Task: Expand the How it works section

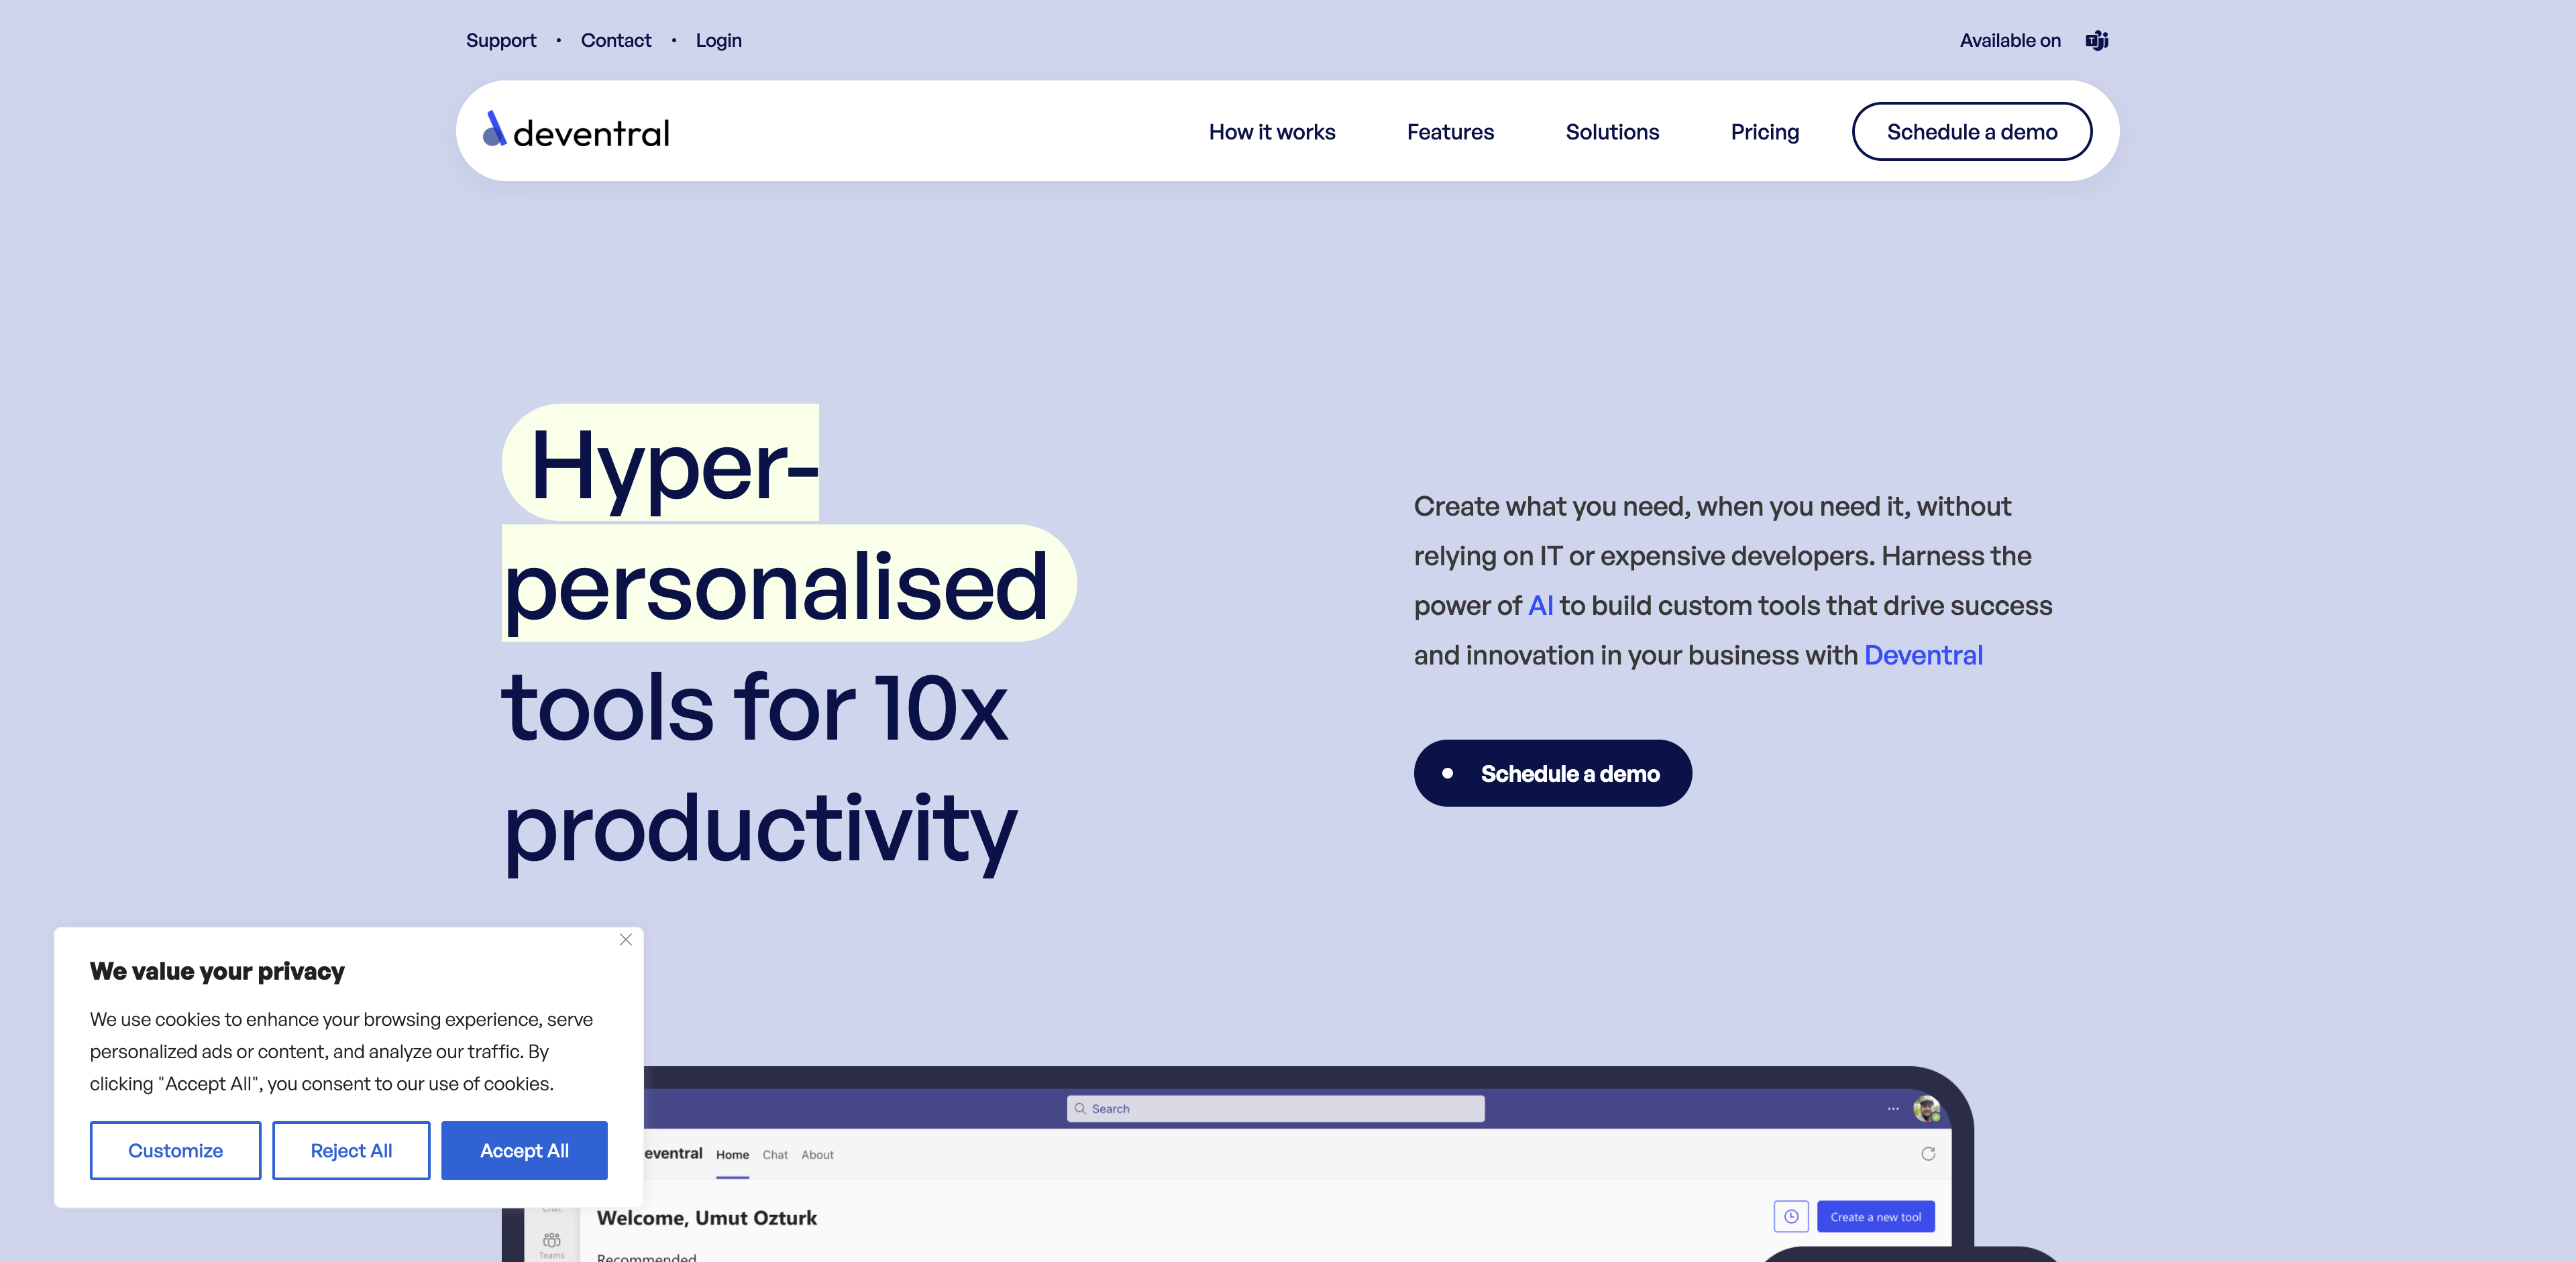Action: pos(1272,130)
